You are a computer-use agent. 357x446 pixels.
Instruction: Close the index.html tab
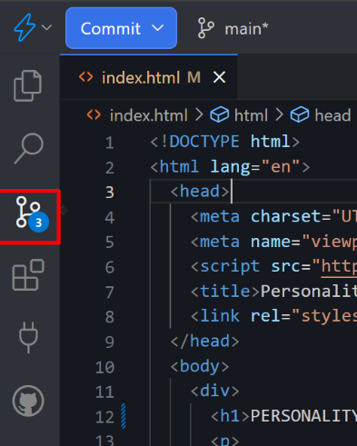click(219, 77)
